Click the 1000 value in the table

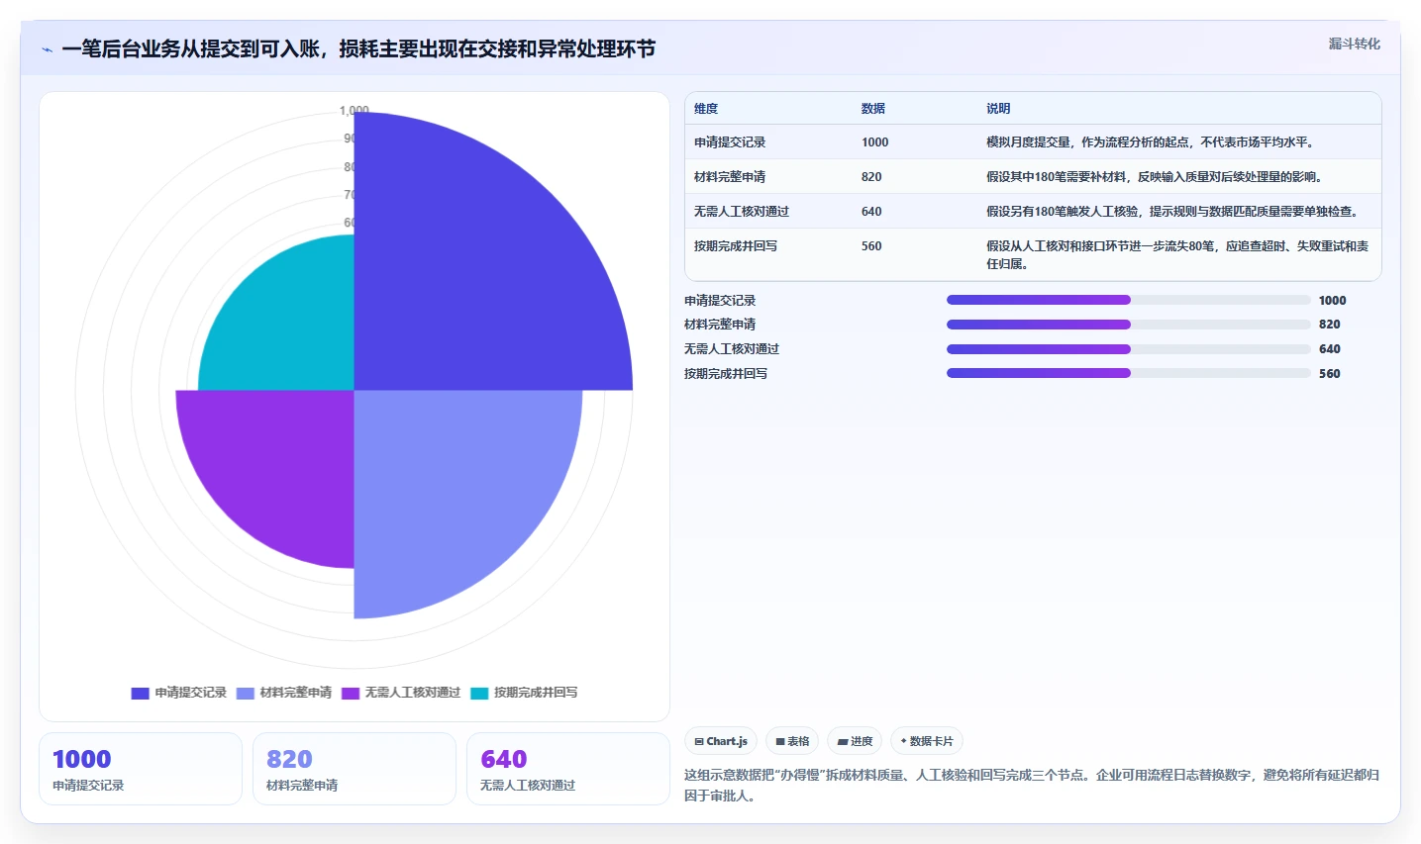click(x=874, y=142)
